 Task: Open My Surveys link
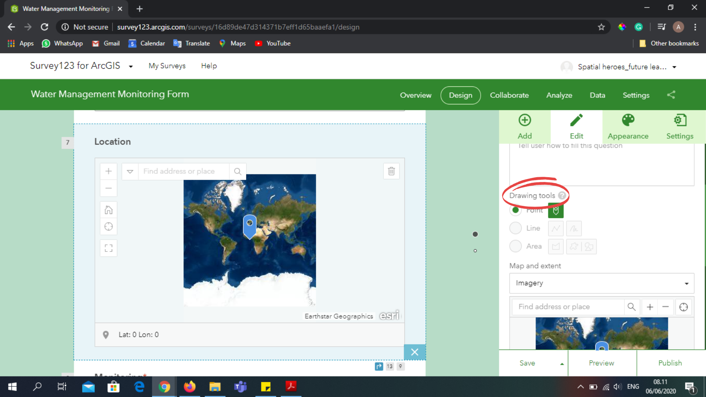167,66
